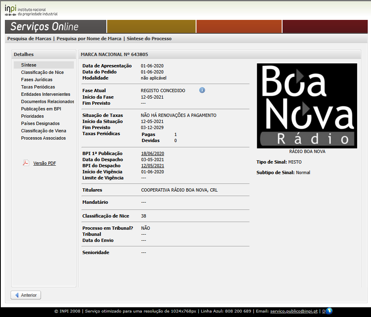The image size is (371, 317).
Task: View Documentos Relacionados
Action: coord(47,101)
